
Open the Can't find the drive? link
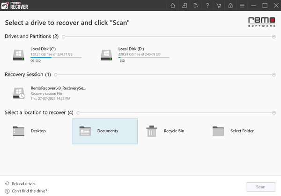click(30, 191)
